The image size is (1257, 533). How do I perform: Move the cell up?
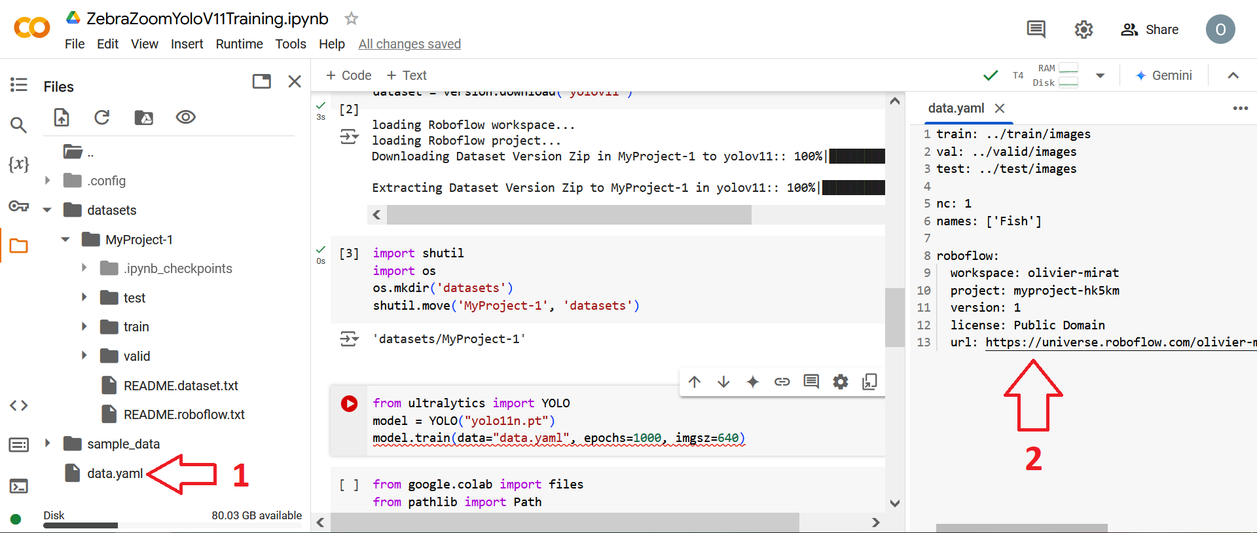[695, 382]
